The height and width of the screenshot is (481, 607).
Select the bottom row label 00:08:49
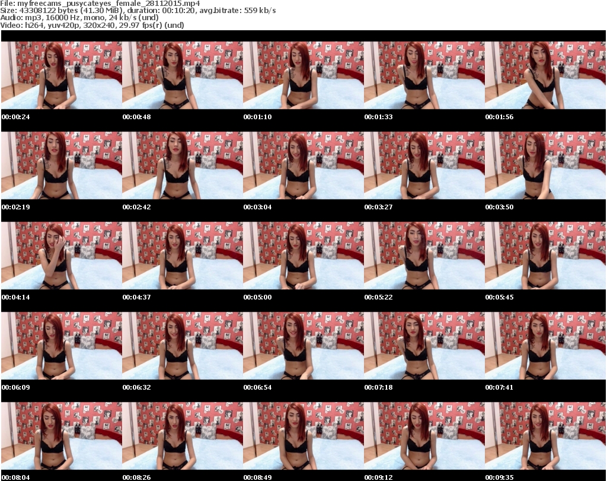pyautogui.click(x=257, y=477)
